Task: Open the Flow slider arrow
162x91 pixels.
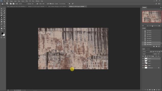Action: [x=46, y=4]
